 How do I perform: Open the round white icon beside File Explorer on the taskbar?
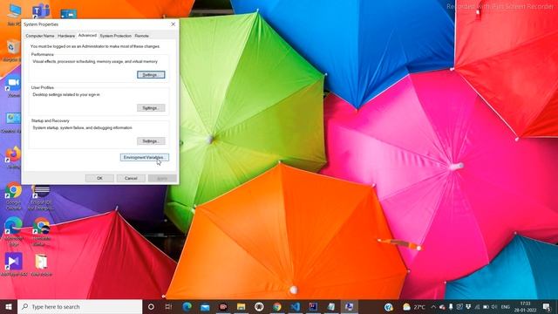(259, 306)
